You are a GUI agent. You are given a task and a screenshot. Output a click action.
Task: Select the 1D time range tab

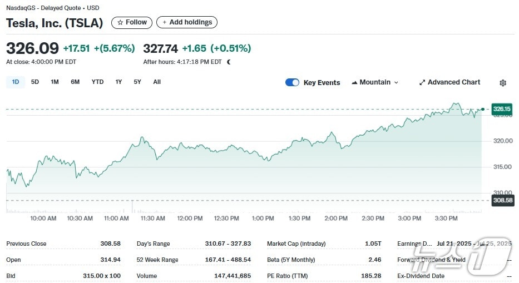pyautogui.click(x=16, y=82)
